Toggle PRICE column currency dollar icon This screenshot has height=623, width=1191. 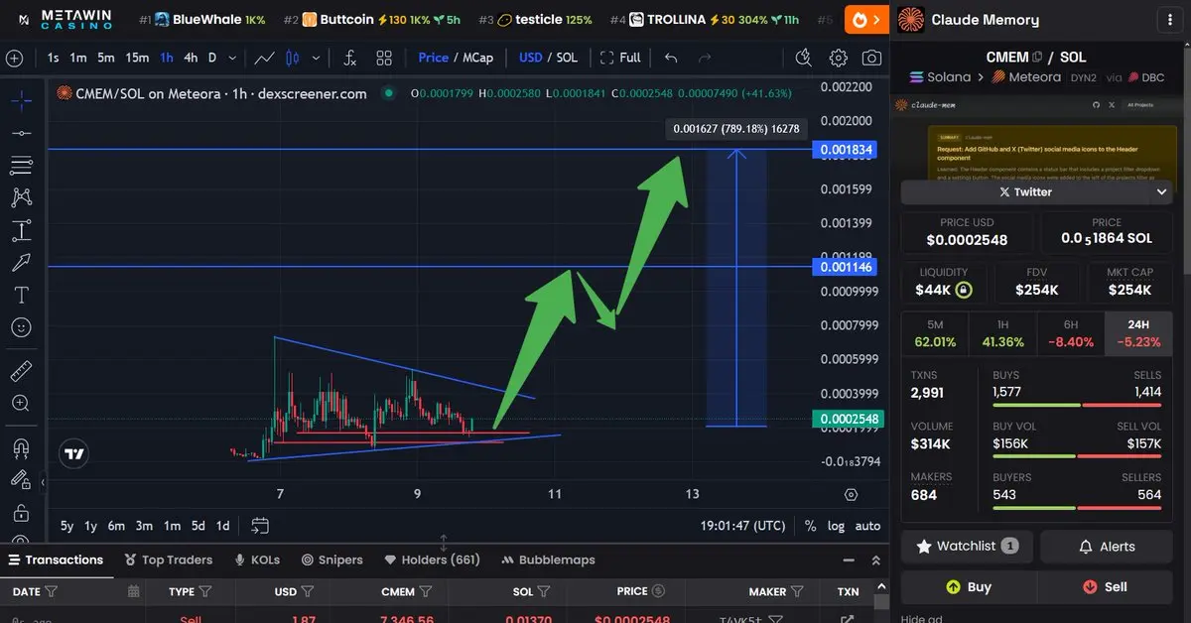pos(658,591)
